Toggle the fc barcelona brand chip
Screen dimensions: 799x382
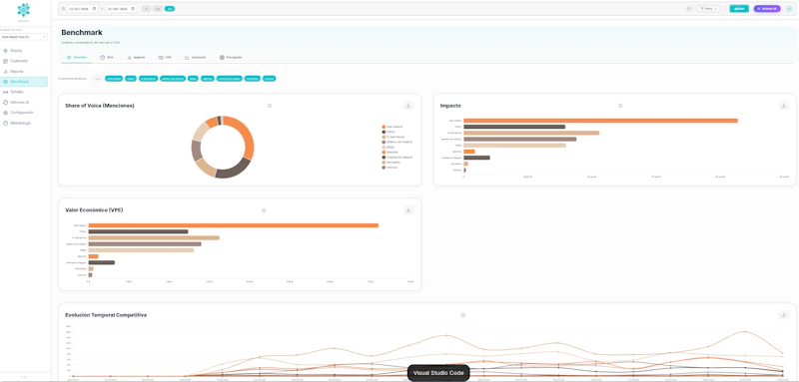point(148,79)
